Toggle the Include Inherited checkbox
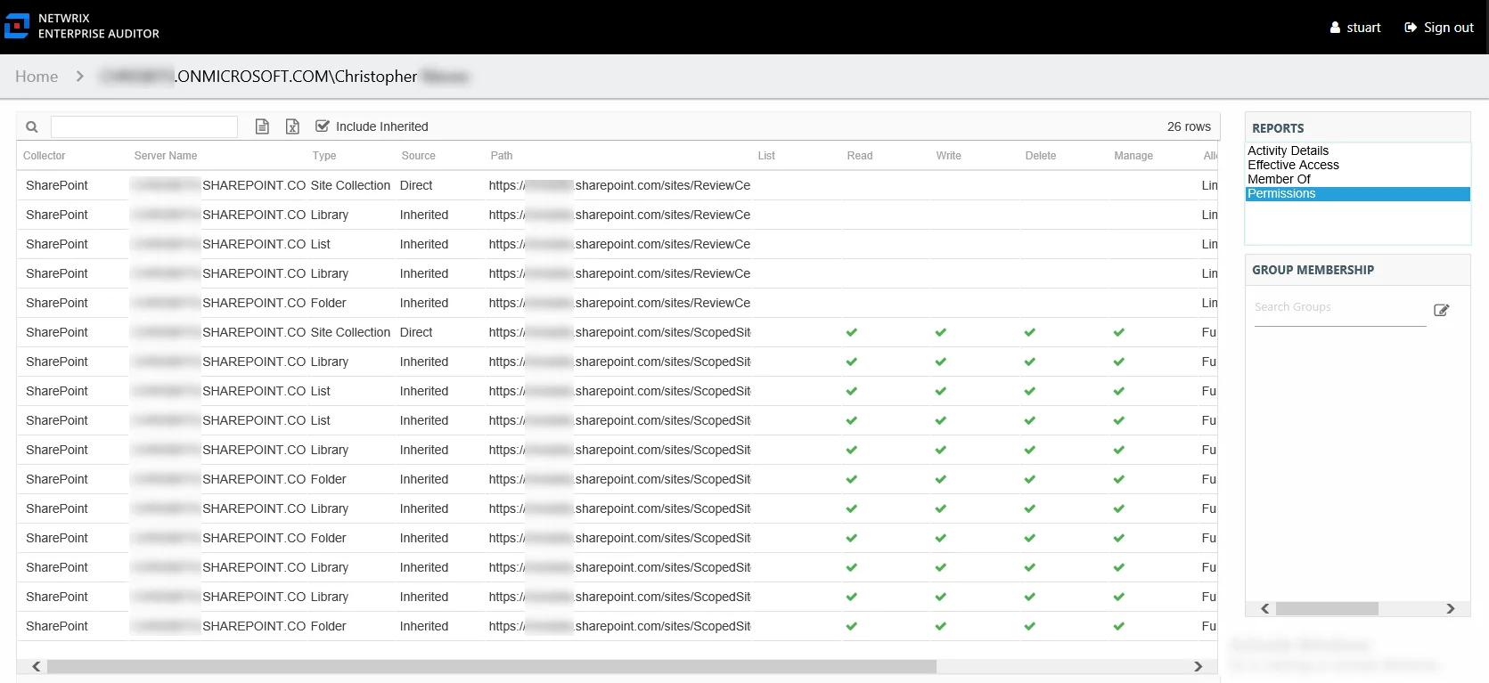 [323, 126]
